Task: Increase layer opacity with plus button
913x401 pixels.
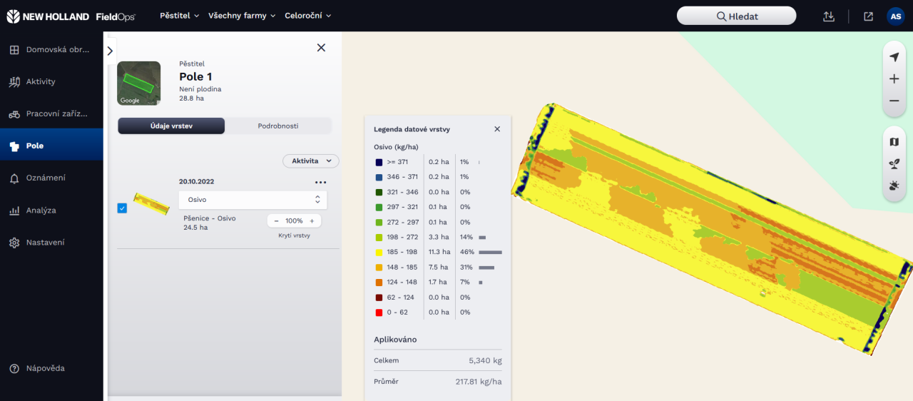Action: click(x=312, y=221)
